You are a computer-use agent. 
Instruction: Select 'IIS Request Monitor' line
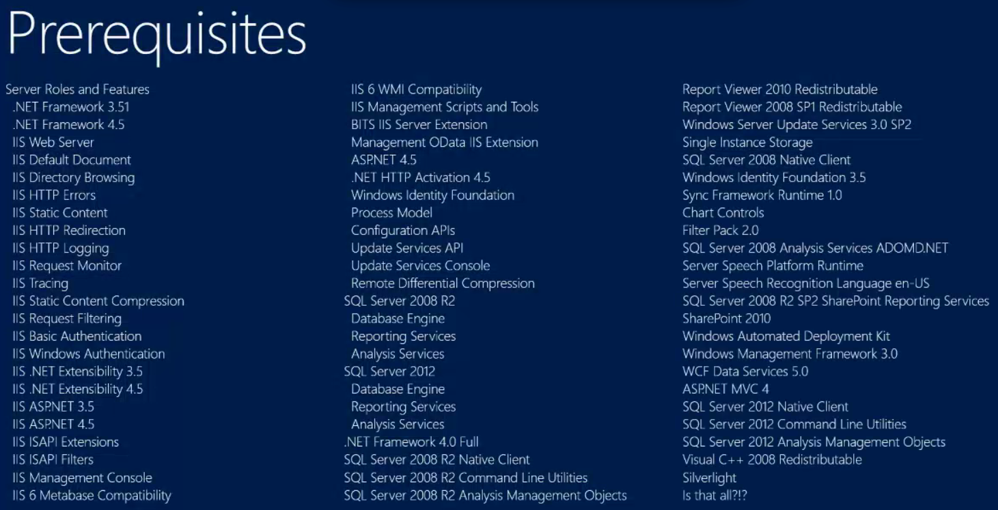67,266
